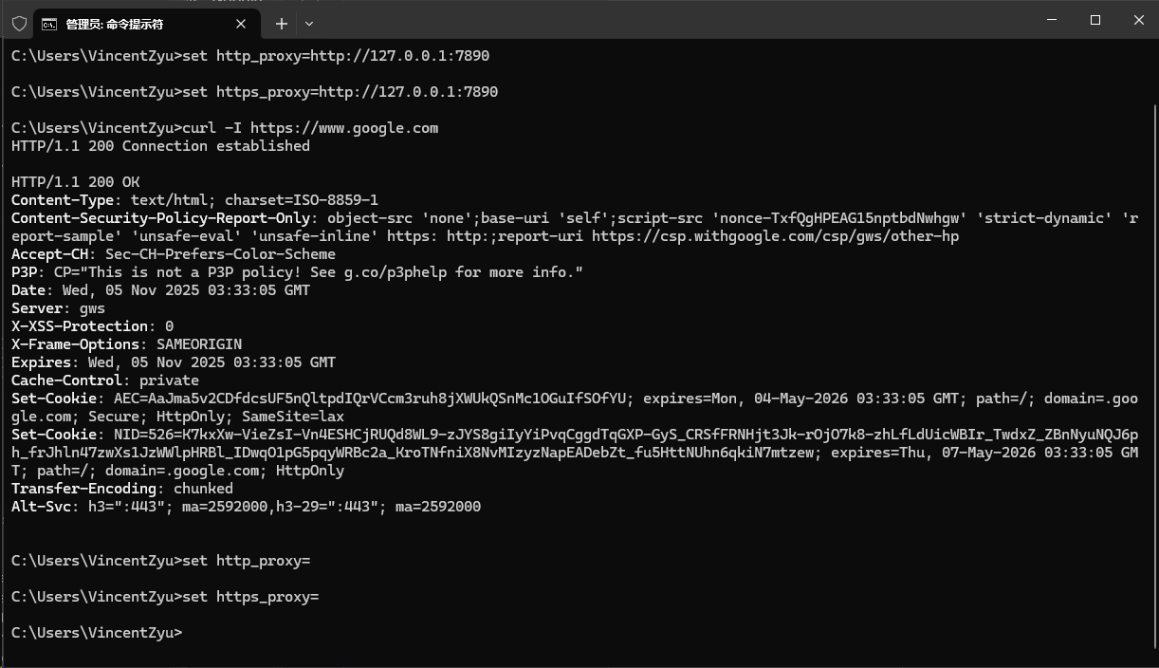Click the HTTP/1.1 200 OK response line

[x=75, y=181]
